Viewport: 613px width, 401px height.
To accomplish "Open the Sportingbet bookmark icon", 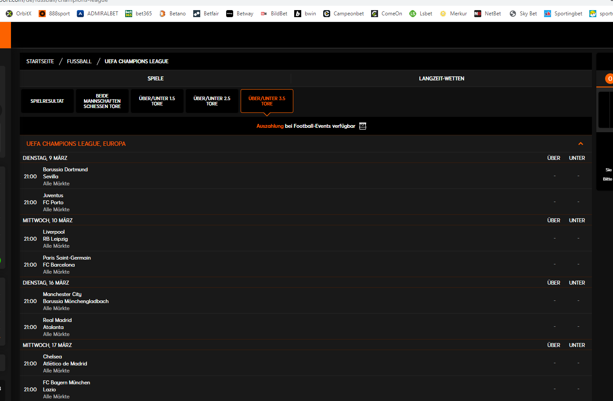I will [548, 14].
